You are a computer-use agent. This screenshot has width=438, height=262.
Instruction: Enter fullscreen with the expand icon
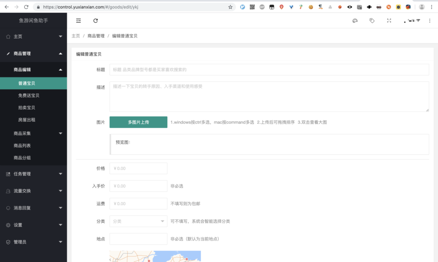click(x=389, y=21)
